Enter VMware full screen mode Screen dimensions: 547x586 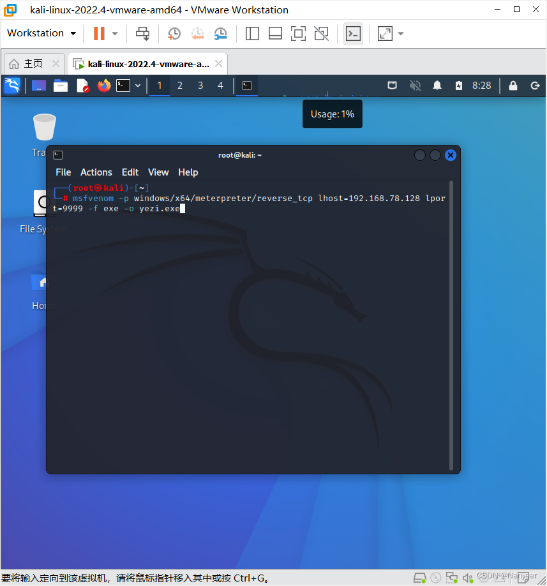(298, 34)
